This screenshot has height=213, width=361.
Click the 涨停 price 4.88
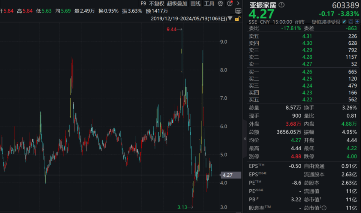296,156
